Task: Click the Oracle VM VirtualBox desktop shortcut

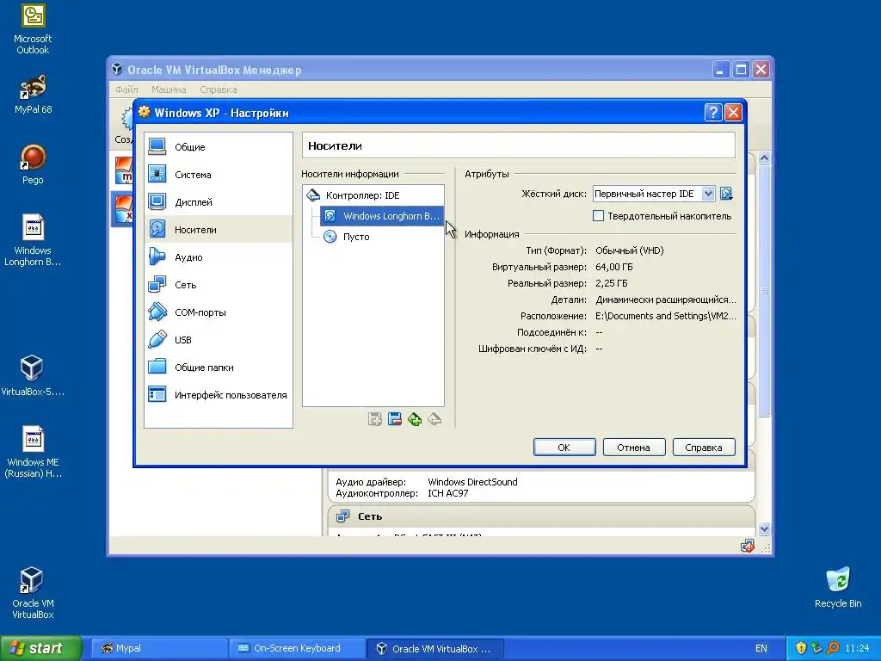Action: pos(33,592)
